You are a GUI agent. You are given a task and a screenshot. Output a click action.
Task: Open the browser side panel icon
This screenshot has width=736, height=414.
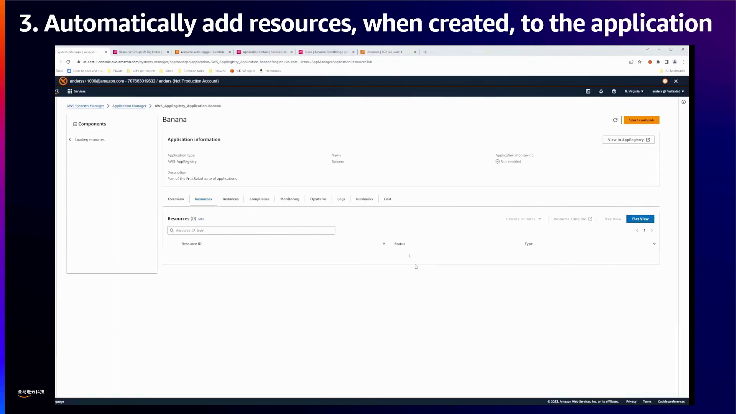pos(666,62)
